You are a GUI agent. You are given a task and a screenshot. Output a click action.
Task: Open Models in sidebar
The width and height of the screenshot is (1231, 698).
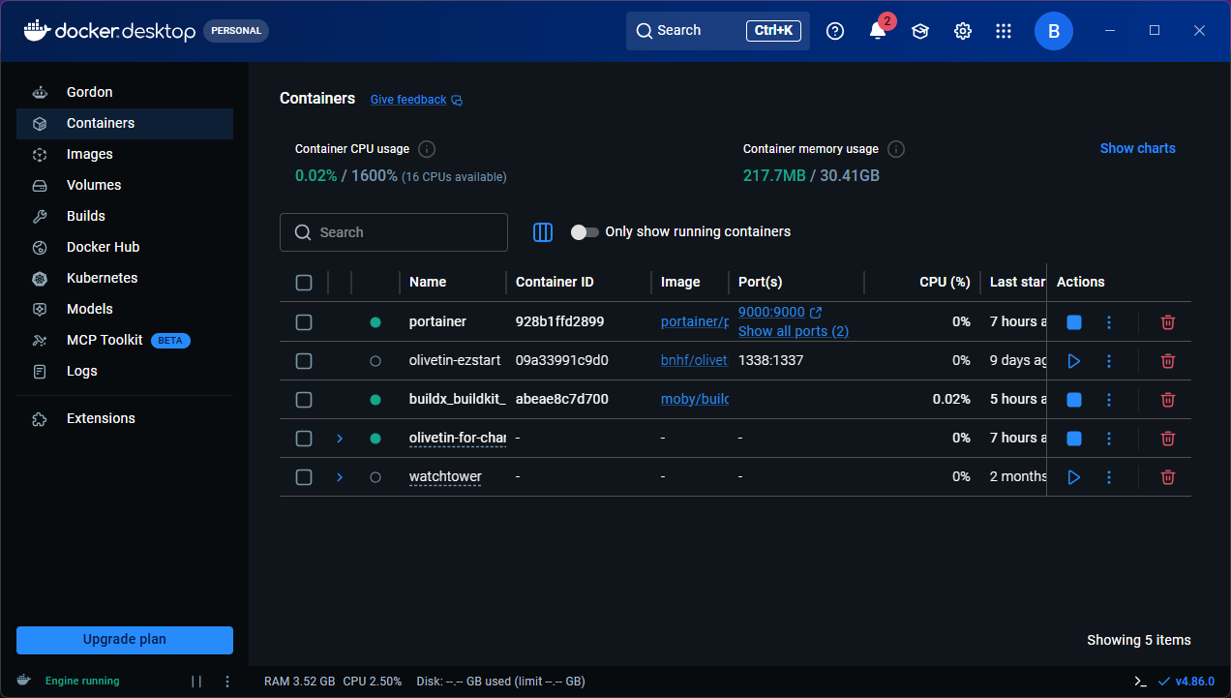click(x=125, y=310)
